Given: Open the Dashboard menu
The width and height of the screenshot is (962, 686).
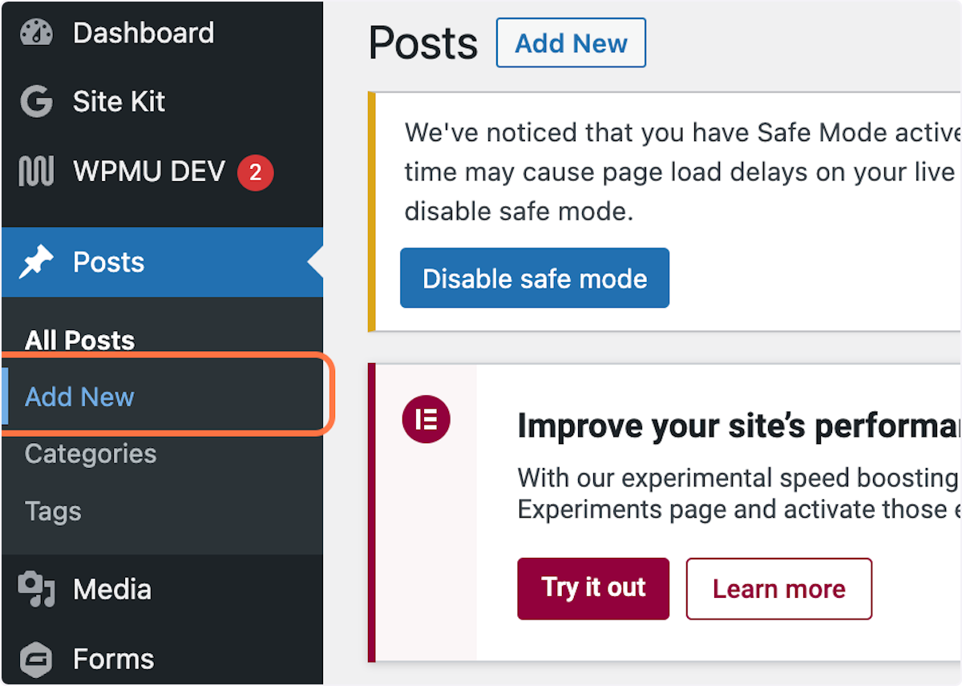Looking at the screenshot, I should tap(162, 34).
